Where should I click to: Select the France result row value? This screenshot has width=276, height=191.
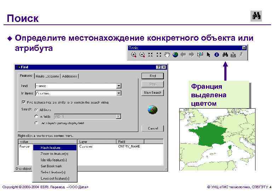(x=25, y=146)
